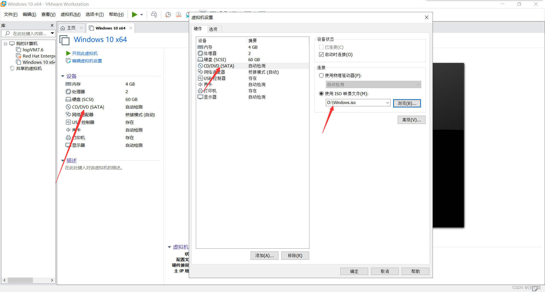Open the 选项卡(T) menu
Viewport: 545px width, 292px height.
[x=95, y=14]
